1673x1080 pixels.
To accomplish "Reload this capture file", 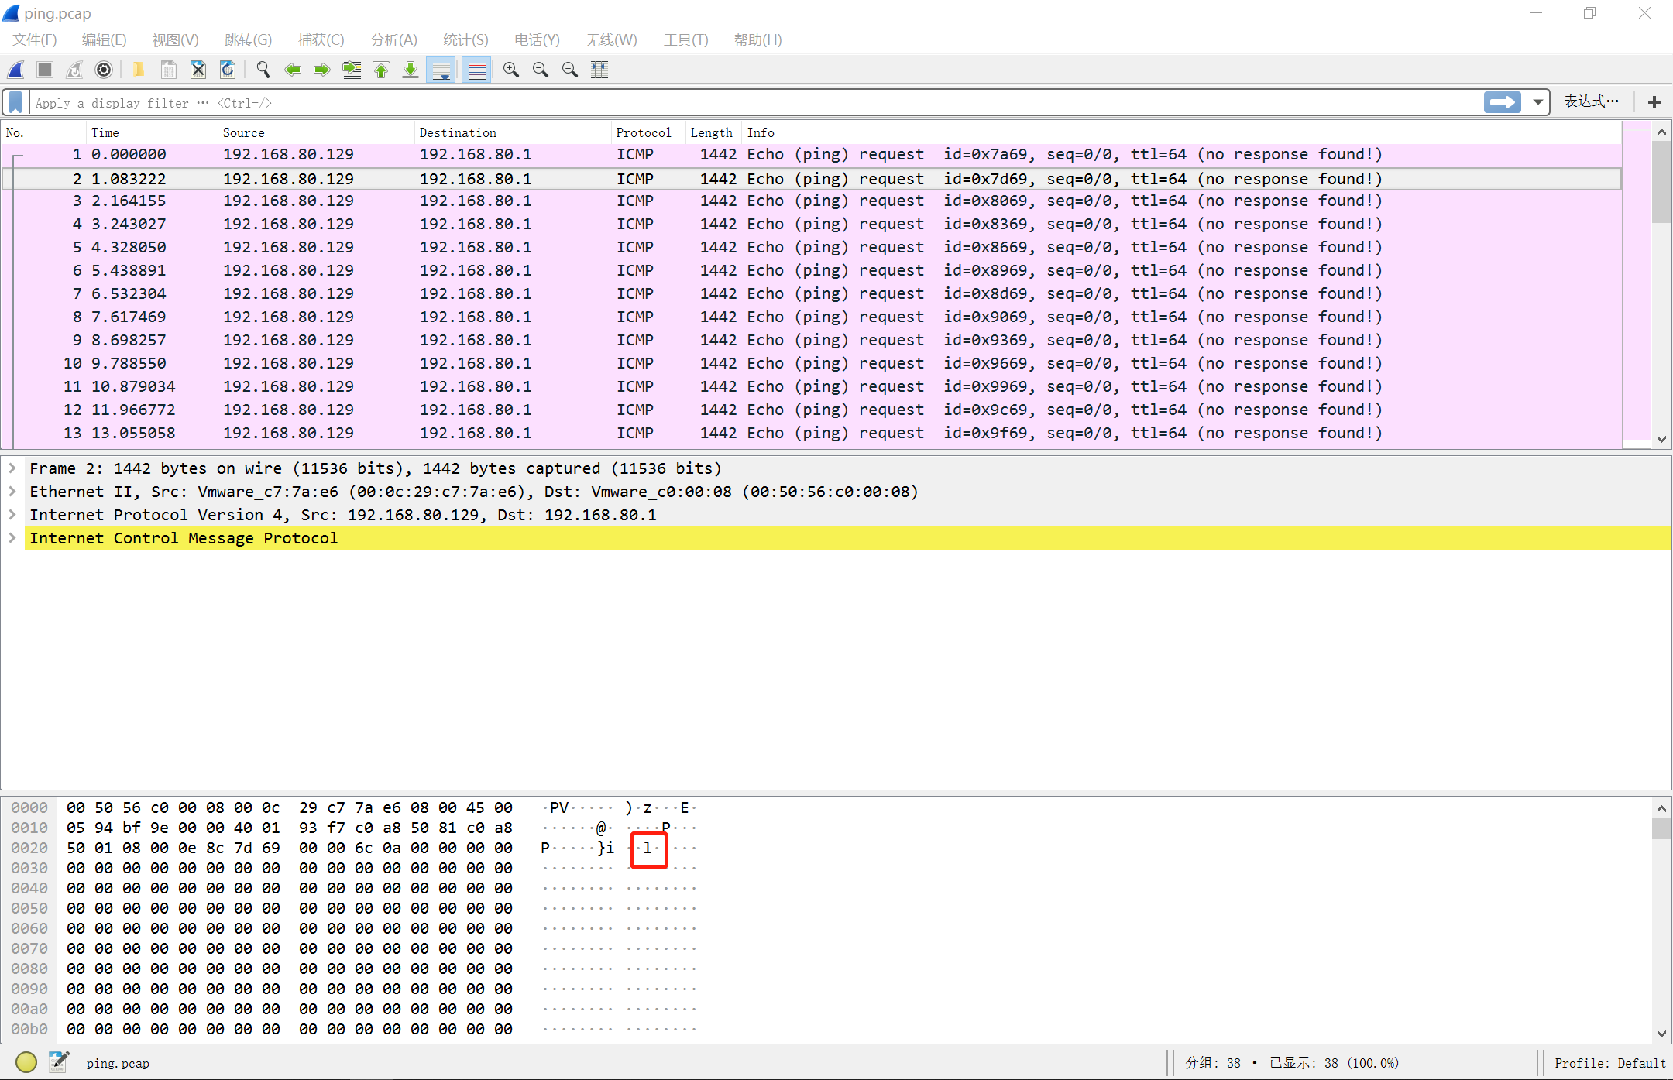I will click(x=228, y=70).
